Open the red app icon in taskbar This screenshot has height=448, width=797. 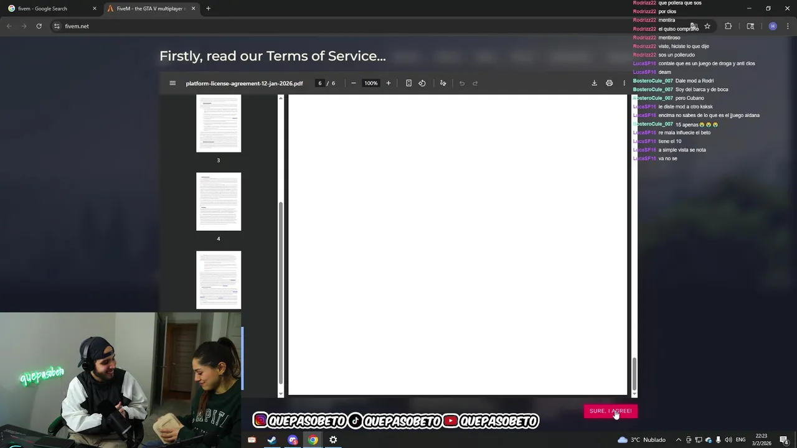tap(252, 440)
